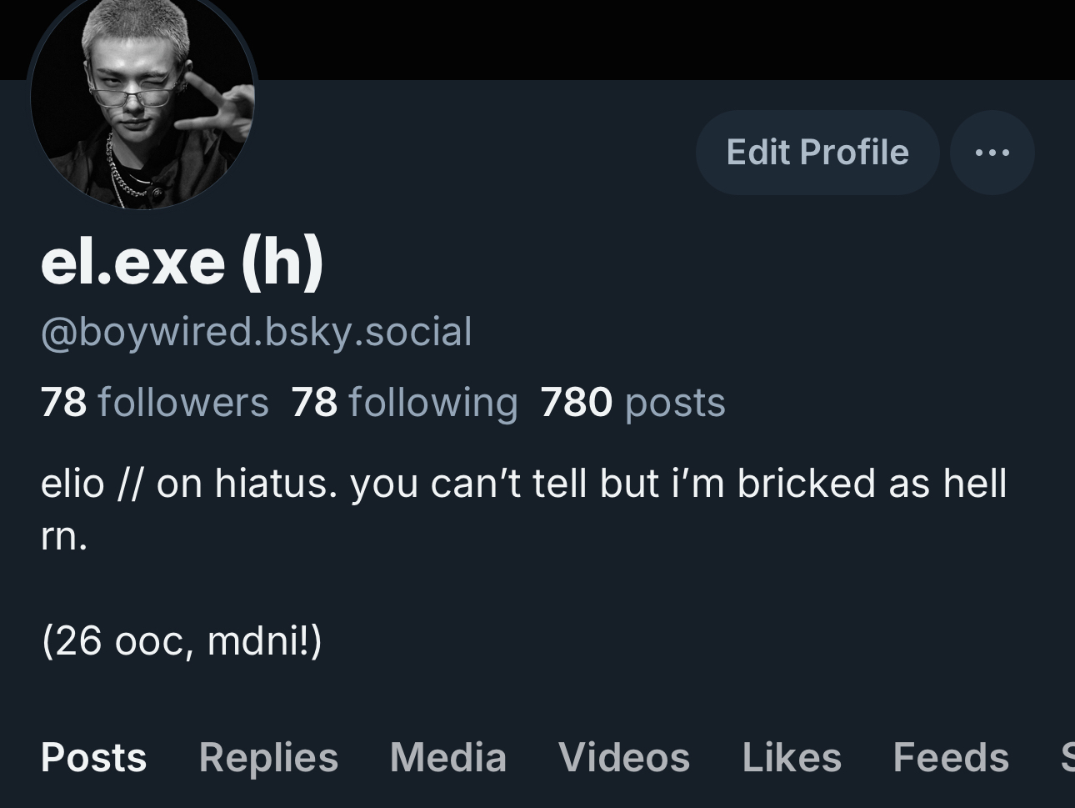Screen dimensions: 1075x808
Task: Click the (26 ooc, mdni!) bio line
Action: pos(182,641)
